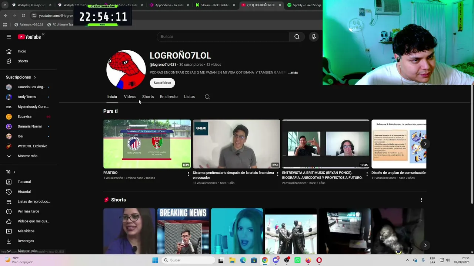Viewport: 474px width, 266px height.
Task: Open the Paletools v26.0.28 bookmark
Action: (x=29, y=25)
